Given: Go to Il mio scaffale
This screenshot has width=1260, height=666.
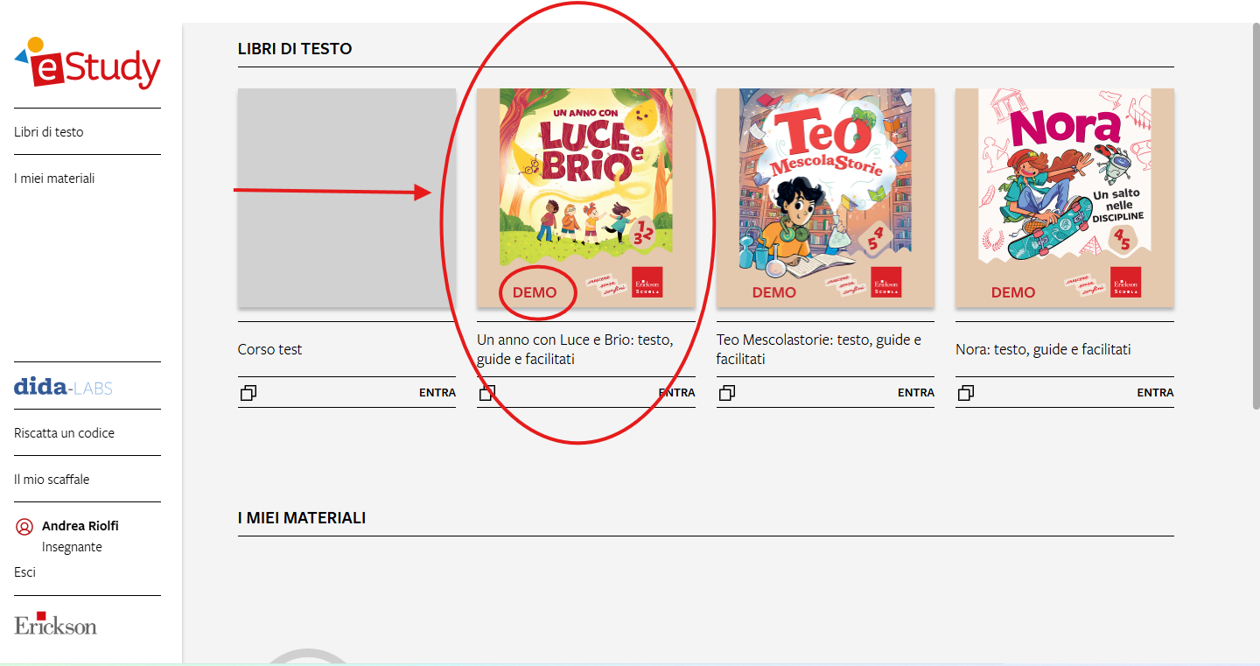Looking at the screenshot, I should pyautogui.click(x=52, y=480).
